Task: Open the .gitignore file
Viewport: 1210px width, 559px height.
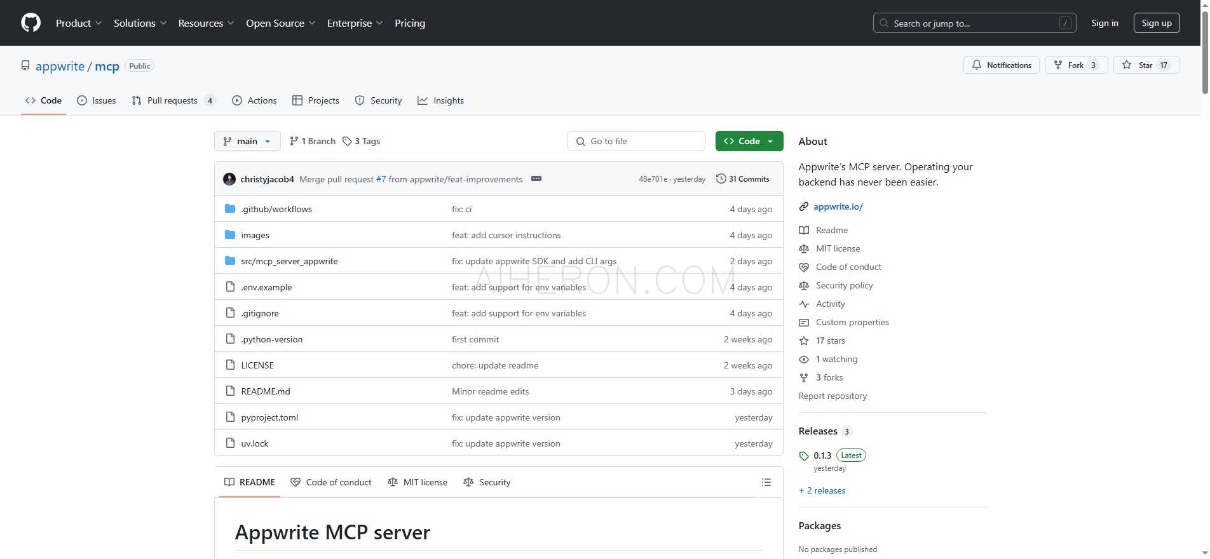Action: tap(260, 313)
